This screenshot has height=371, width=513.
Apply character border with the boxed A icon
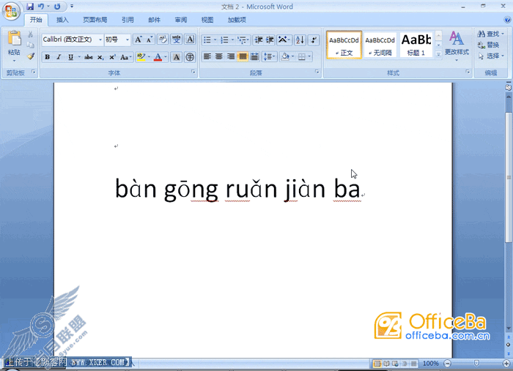(x=190, y=40)
